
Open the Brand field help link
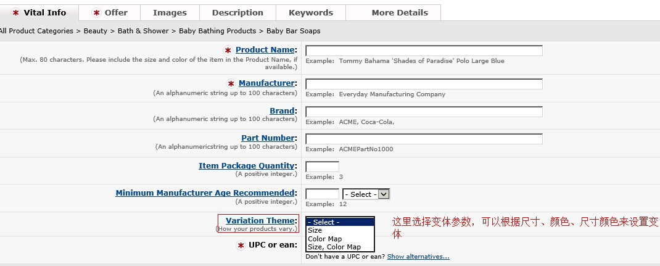281,111
